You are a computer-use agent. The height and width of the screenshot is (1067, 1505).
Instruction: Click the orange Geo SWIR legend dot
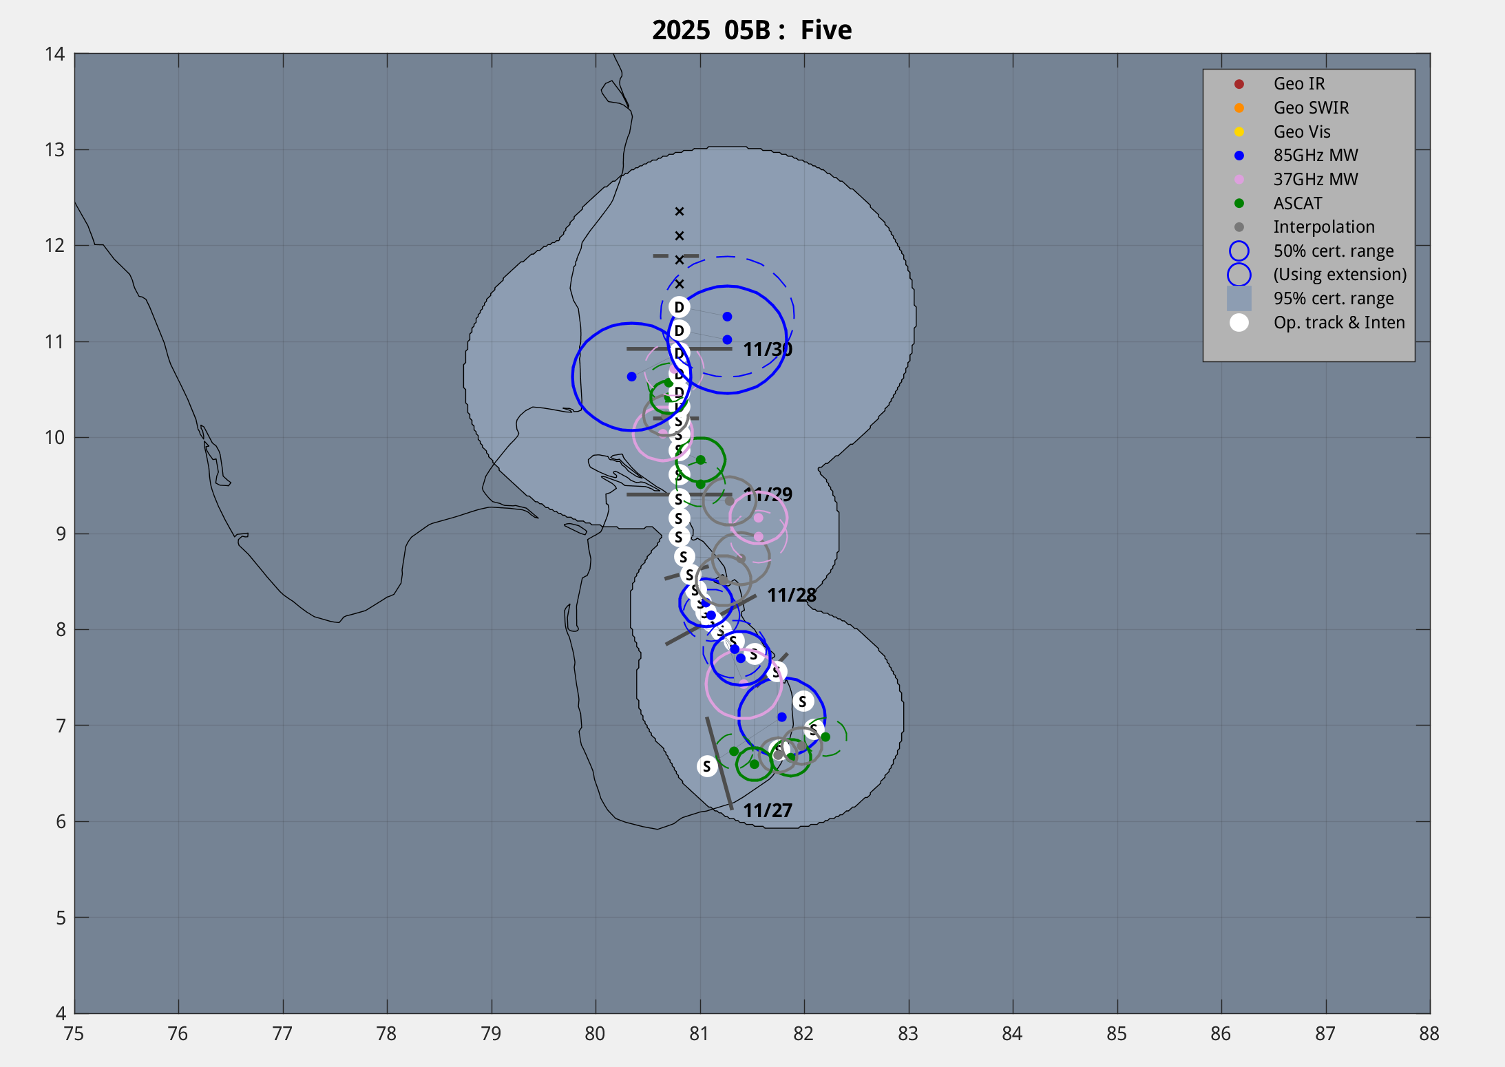1239,108
